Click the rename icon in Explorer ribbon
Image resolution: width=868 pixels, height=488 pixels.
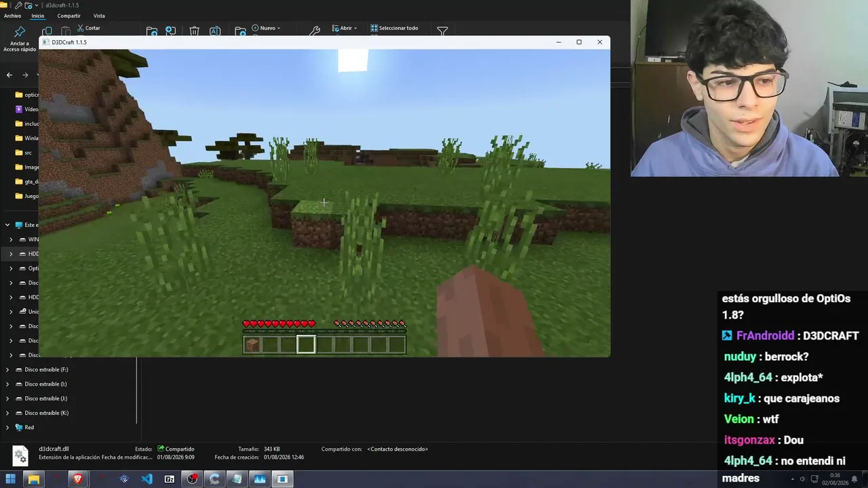[x=215, y=31]
